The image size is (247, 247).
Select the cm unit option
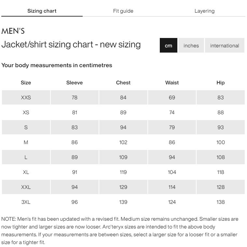168,46
